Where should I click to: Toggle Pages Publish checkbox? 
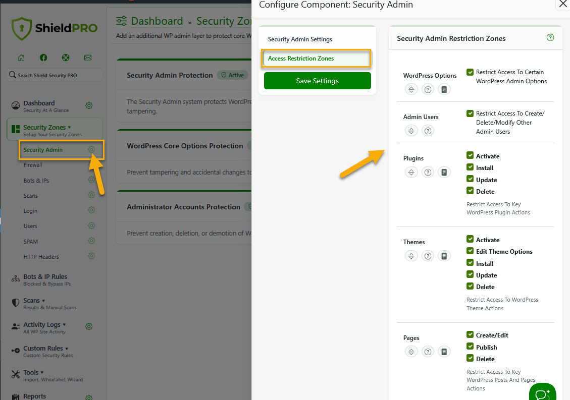(x=470, y=347)
